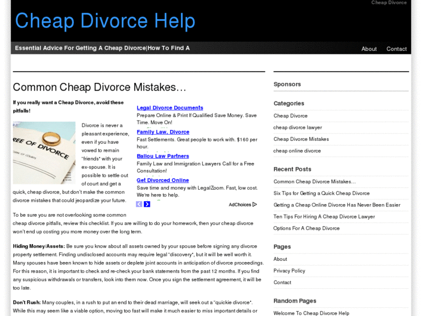Click the Random Pages sidebar heading

click(x=295, y=301)
